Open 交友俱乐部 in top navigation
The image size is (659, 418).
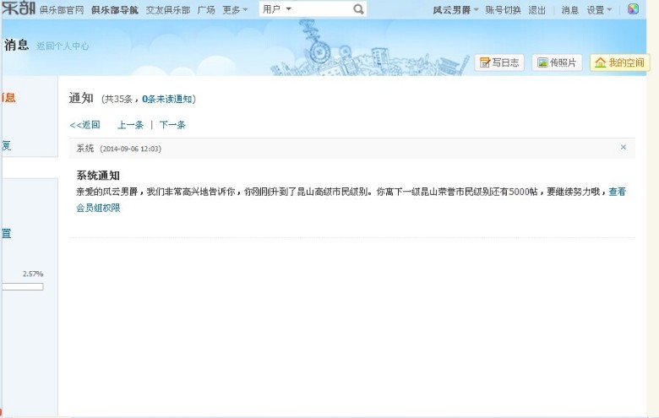(167, 9)
